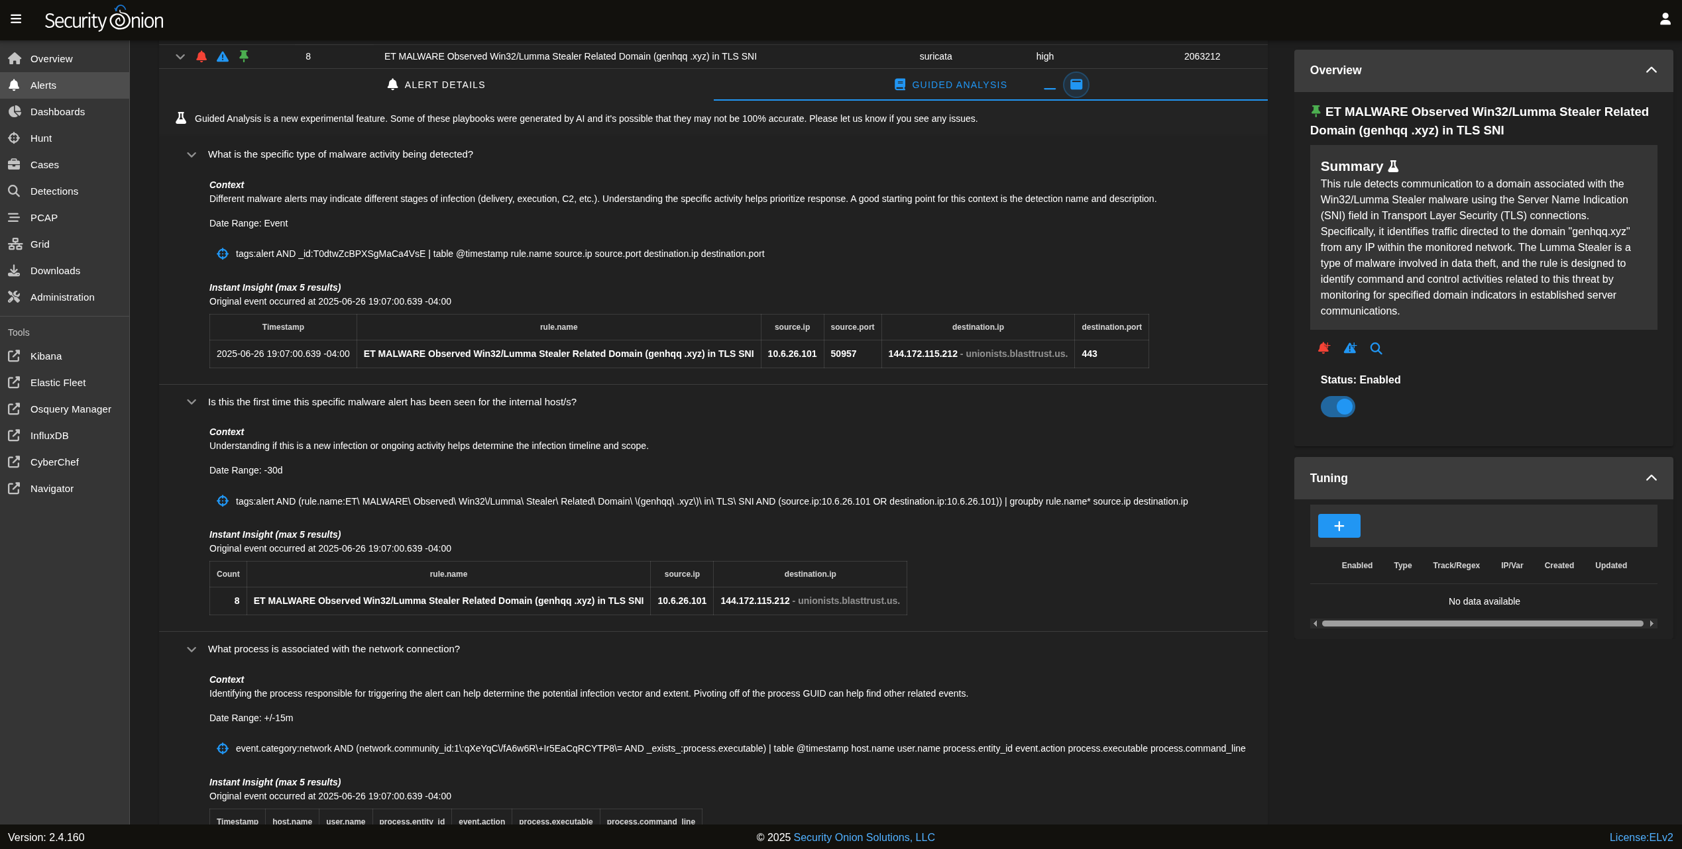The width and height of the screenshot is (1682, 849).
Task: Click Version: 2.4.160 in footer
Action: 46,837
